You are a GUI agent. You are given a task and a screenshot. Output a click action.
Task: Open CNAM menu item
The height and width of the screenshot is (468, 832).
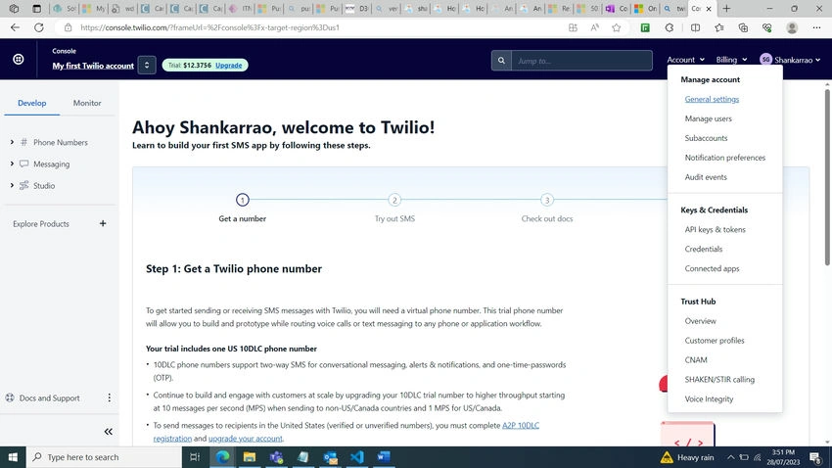click(696, 359)
